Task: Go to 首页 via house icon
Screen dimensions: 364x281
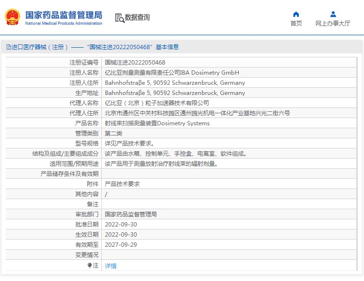Action: pyautogui.click(x=296, y=14)
